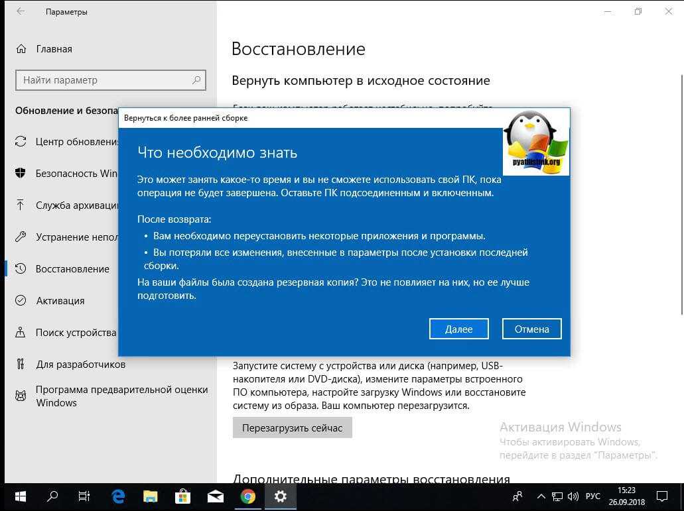Click the Далее button in the dialog
This screenshot has height=511, width=684.
tap(458, 329)
